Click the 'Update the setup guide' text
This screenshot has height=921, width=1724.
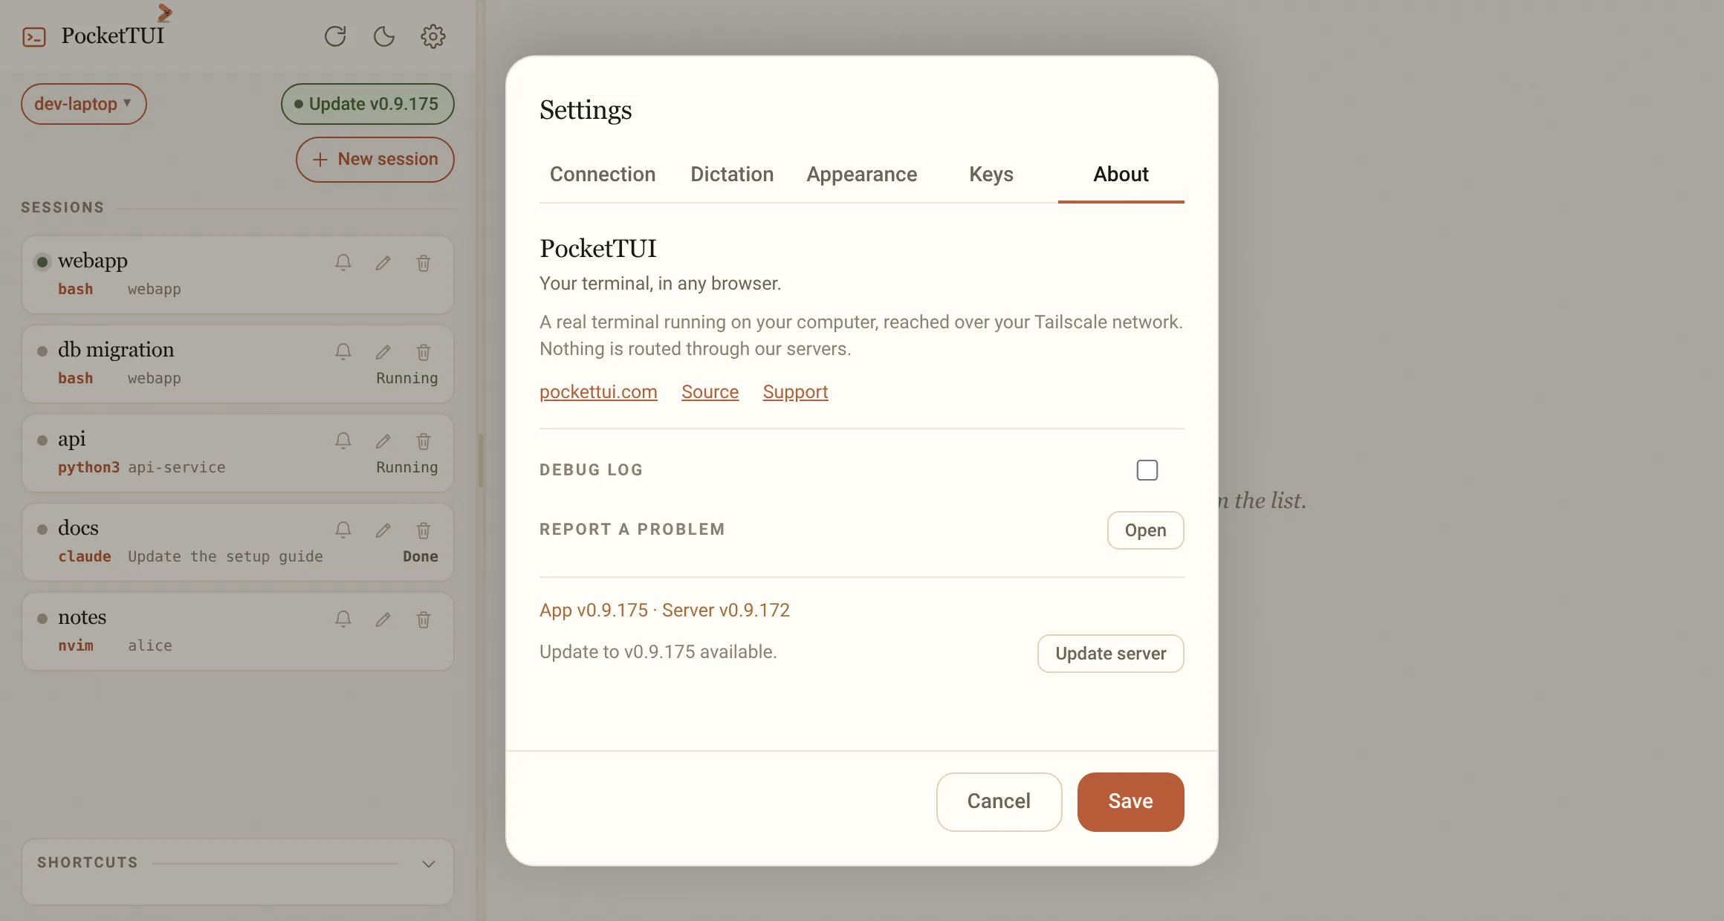pyautogui.click(x=225, y=556)
